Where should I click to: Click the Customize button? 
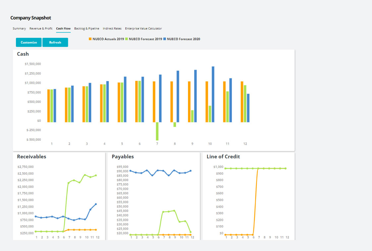point(29,42)
